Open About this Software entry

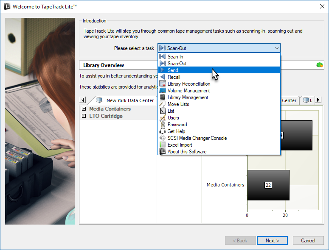click(x=219, y=151)
